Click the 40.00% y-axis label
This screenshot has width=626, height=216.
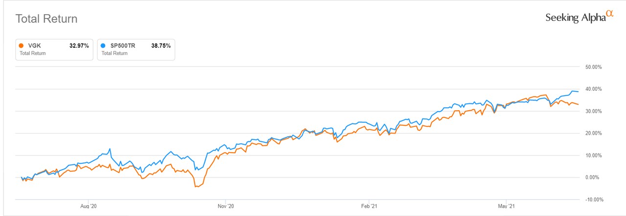click(593, 89)
